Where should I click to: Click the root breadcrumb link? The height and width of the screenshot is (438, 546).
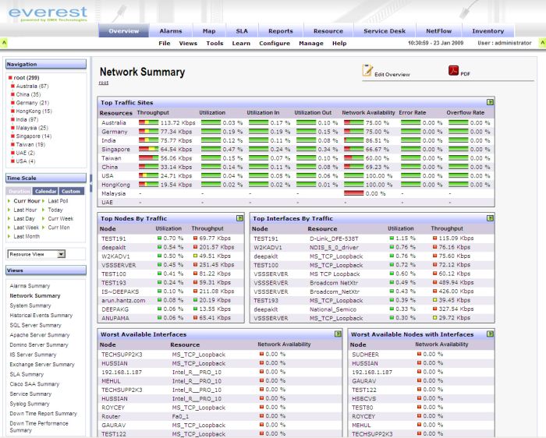coord(104,83)
